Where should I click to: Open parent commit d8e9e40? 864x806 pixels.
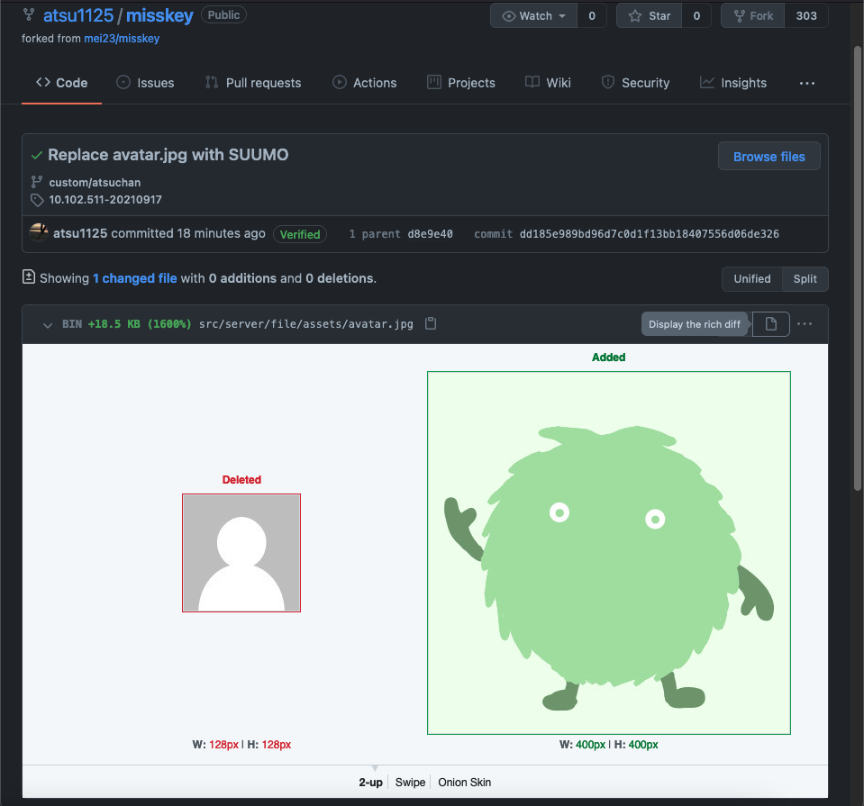(430, 234)
